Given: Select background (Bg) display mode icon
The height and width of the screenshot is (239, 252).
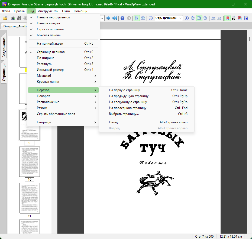Looking at the screenshot, I should (240, 18).
